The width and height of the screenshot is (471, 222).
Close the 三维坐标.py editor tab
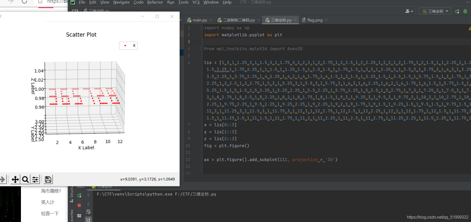[295, 20]
